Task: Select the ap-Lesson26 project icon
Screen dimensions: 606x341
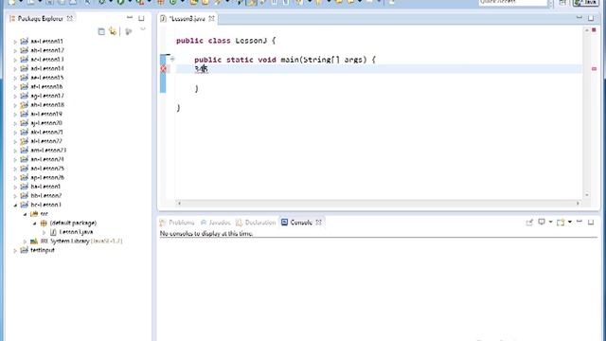Action: (24, 177)
